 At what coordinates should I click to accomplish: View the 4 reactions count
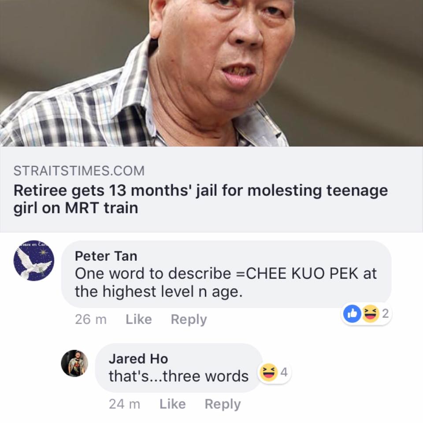(x=284, y=372)
